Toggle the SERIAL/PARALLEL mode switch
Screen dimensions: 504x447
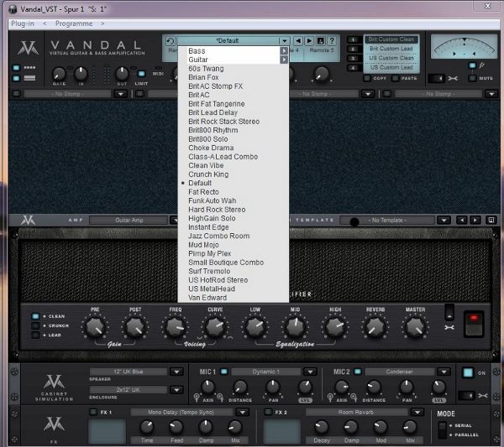443,430
